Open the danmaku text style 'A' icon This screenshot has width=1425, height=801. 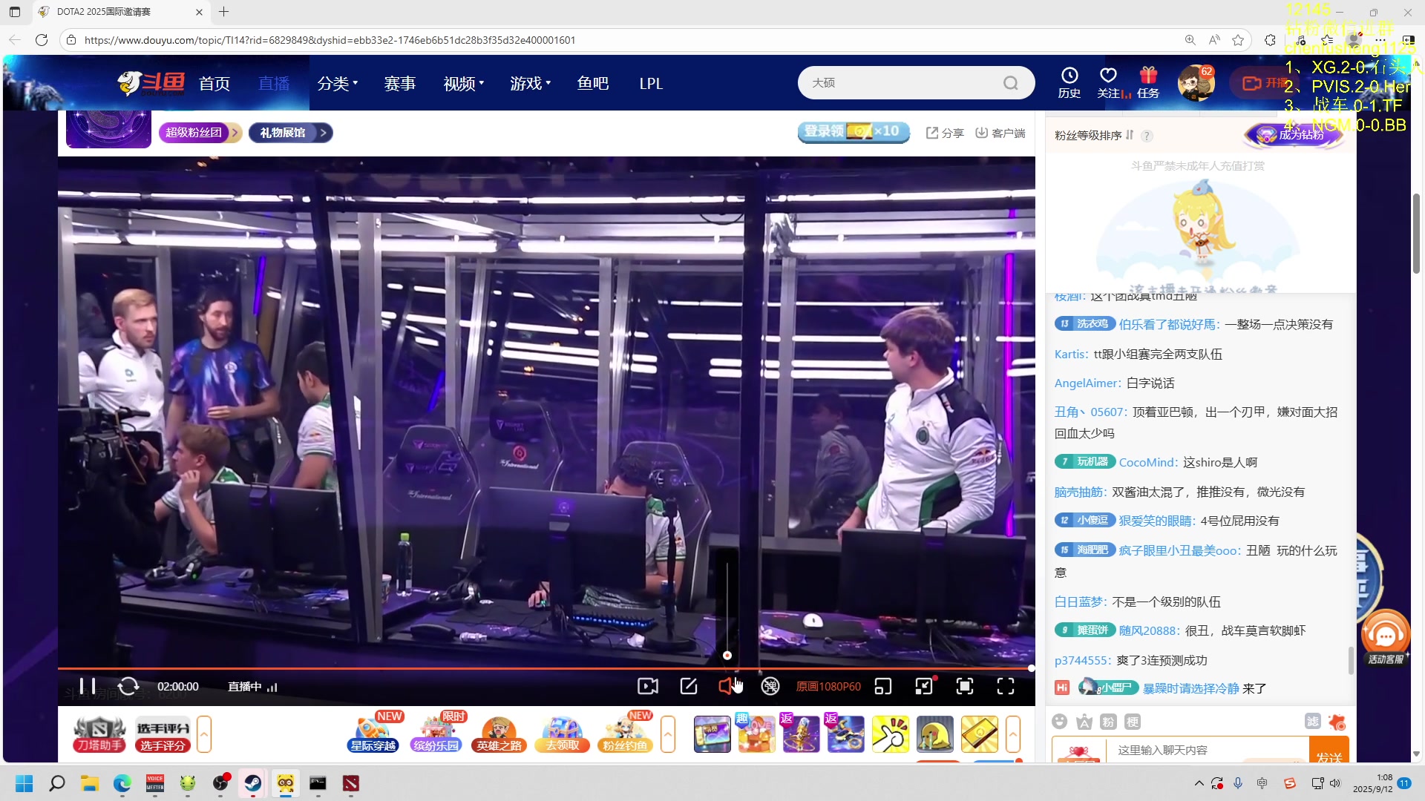point(1084,722)
